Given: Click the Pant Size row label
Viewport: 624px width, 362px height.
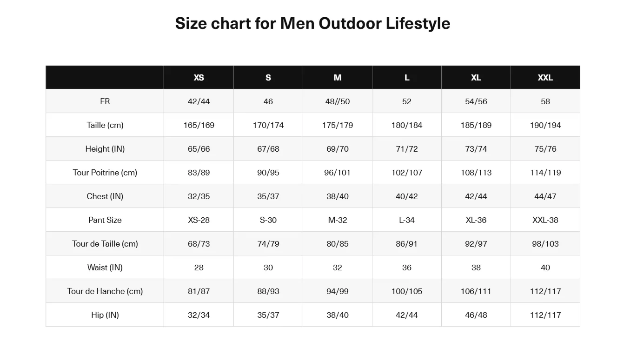Looking at the screenshot, I should (x=105, y=220).
